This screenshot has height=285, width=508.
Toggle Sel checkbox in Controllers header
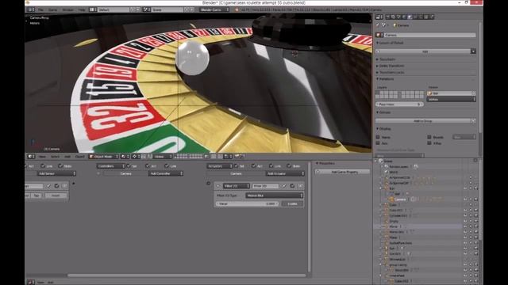pos(129,165)
